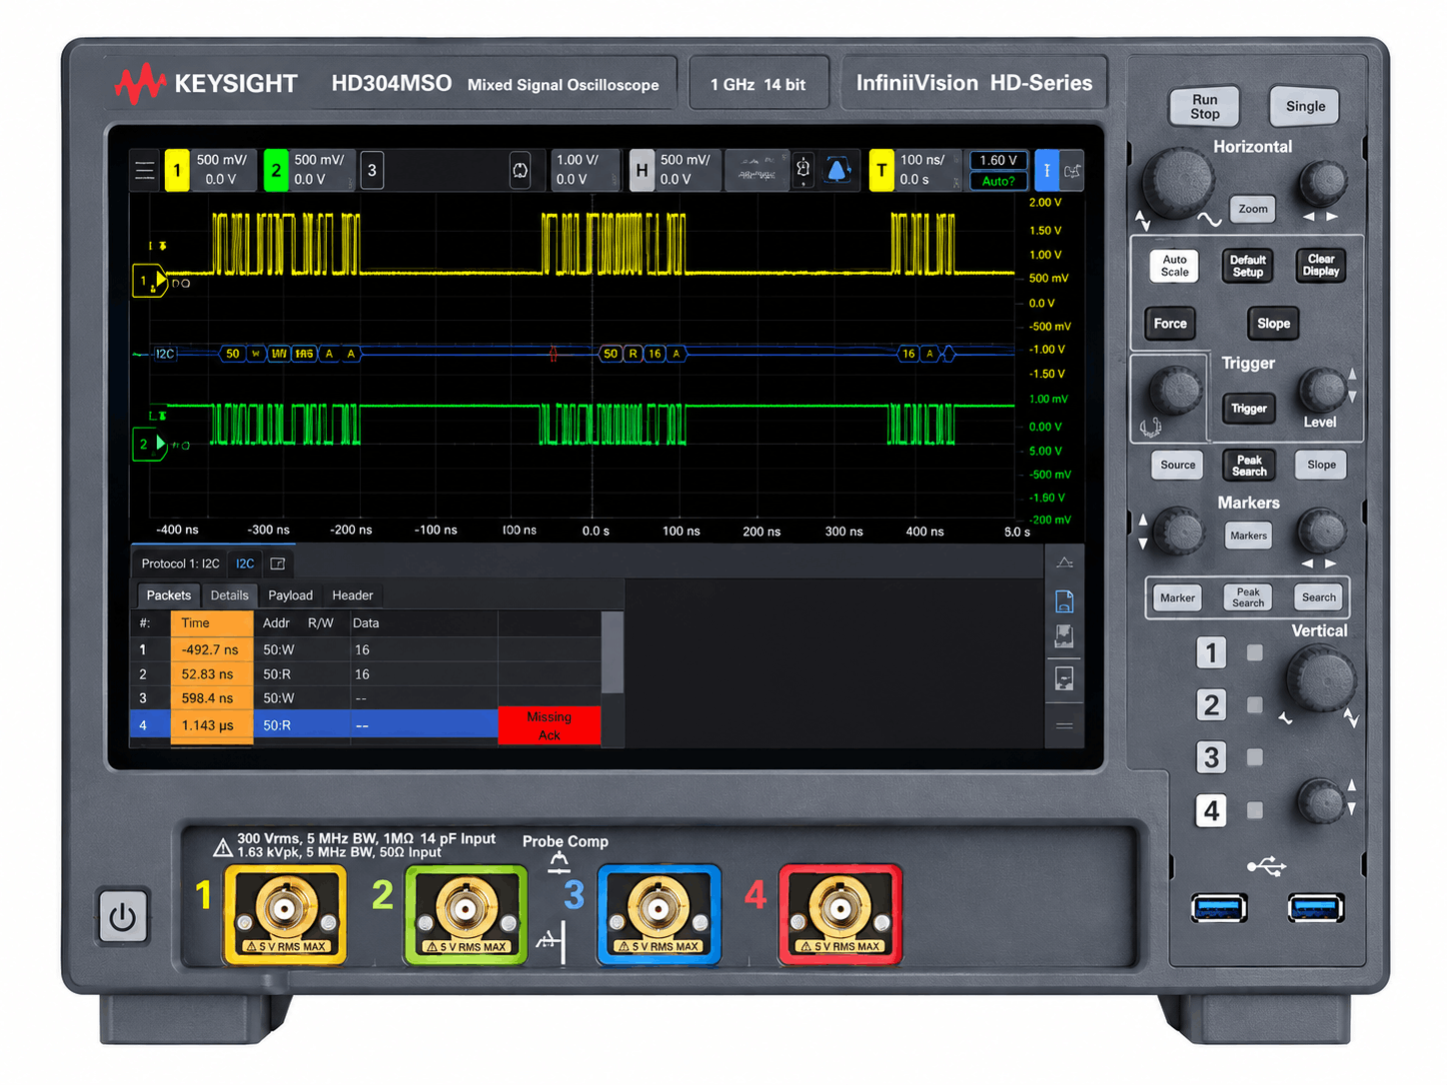Enable channel 3 badge on screen toolbar
The image size is (1447, 1085).
(x=372, y=170)
